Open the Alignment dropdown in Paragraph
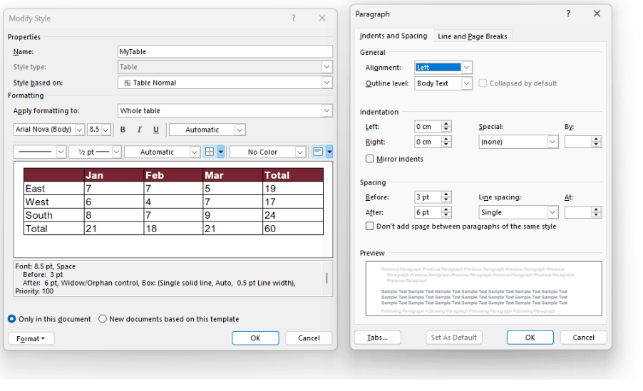Viewport: 643px width, 391px height. 467,67
